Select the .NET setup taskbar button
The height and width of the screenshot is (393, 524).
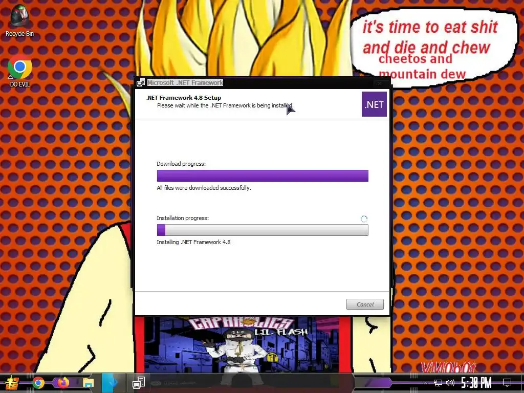click(x=139, y=383)
